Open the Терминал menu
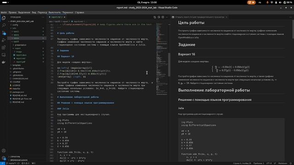Viewport: 294px width, 165px height. pos(68,12)
